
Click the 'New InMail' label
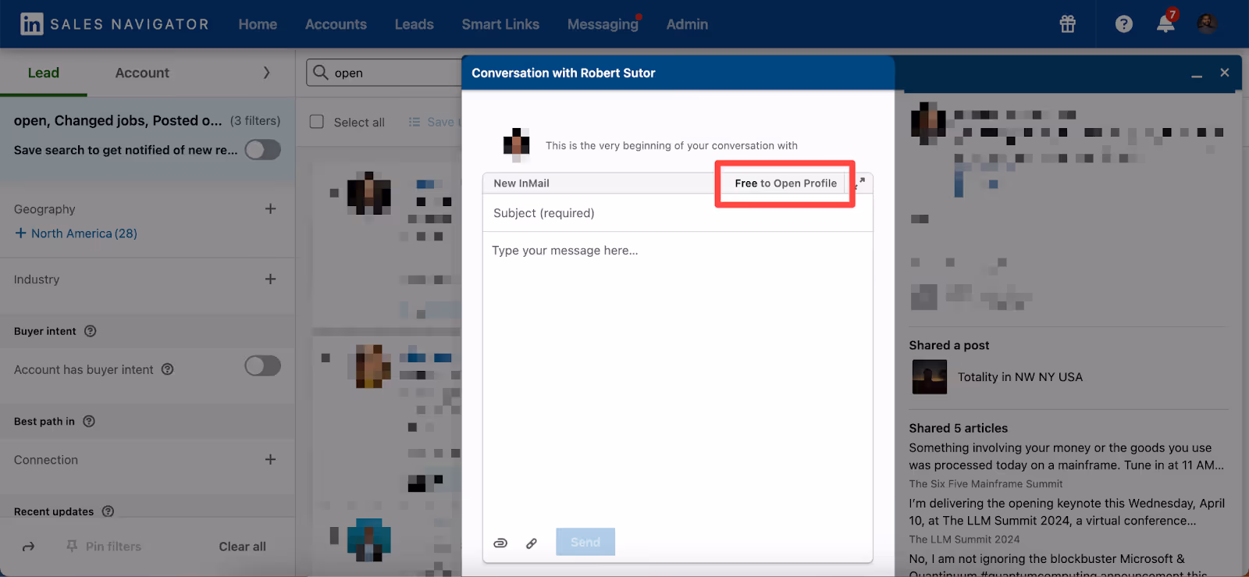pos(521,183)
